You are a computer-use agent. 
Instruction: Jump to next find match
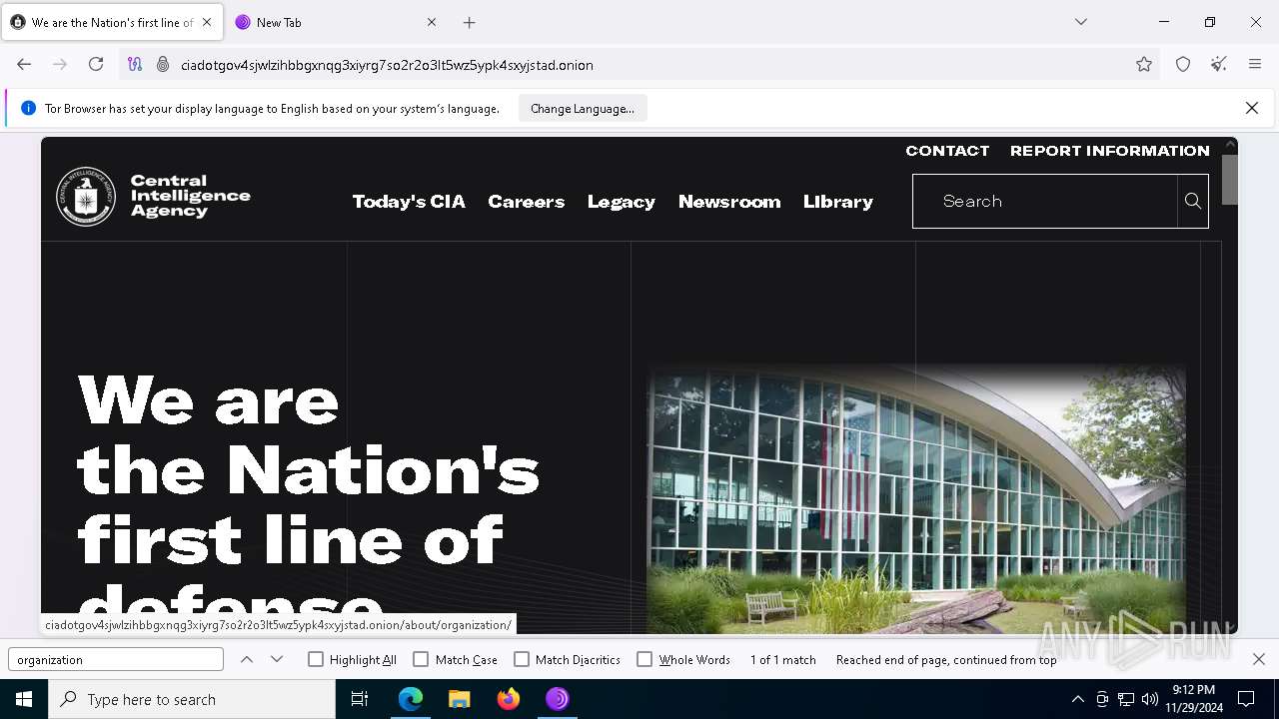coord(277,659)
